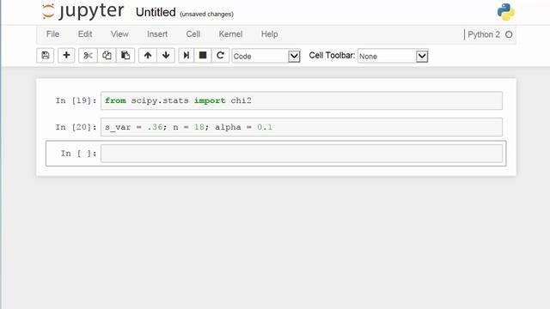Click the save notebook icon

point(46,55)
